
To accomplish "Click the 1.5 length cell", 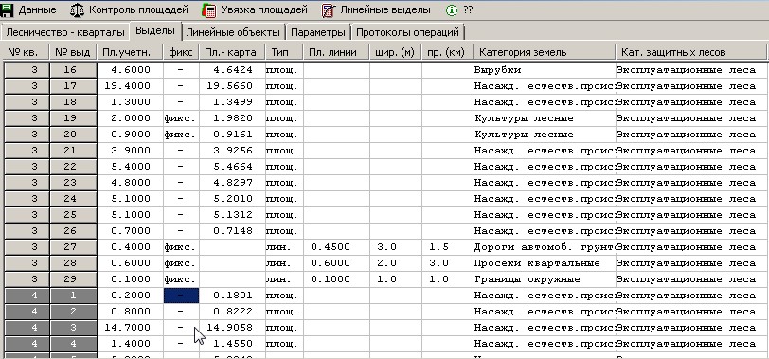I will [x=447, y=246].
